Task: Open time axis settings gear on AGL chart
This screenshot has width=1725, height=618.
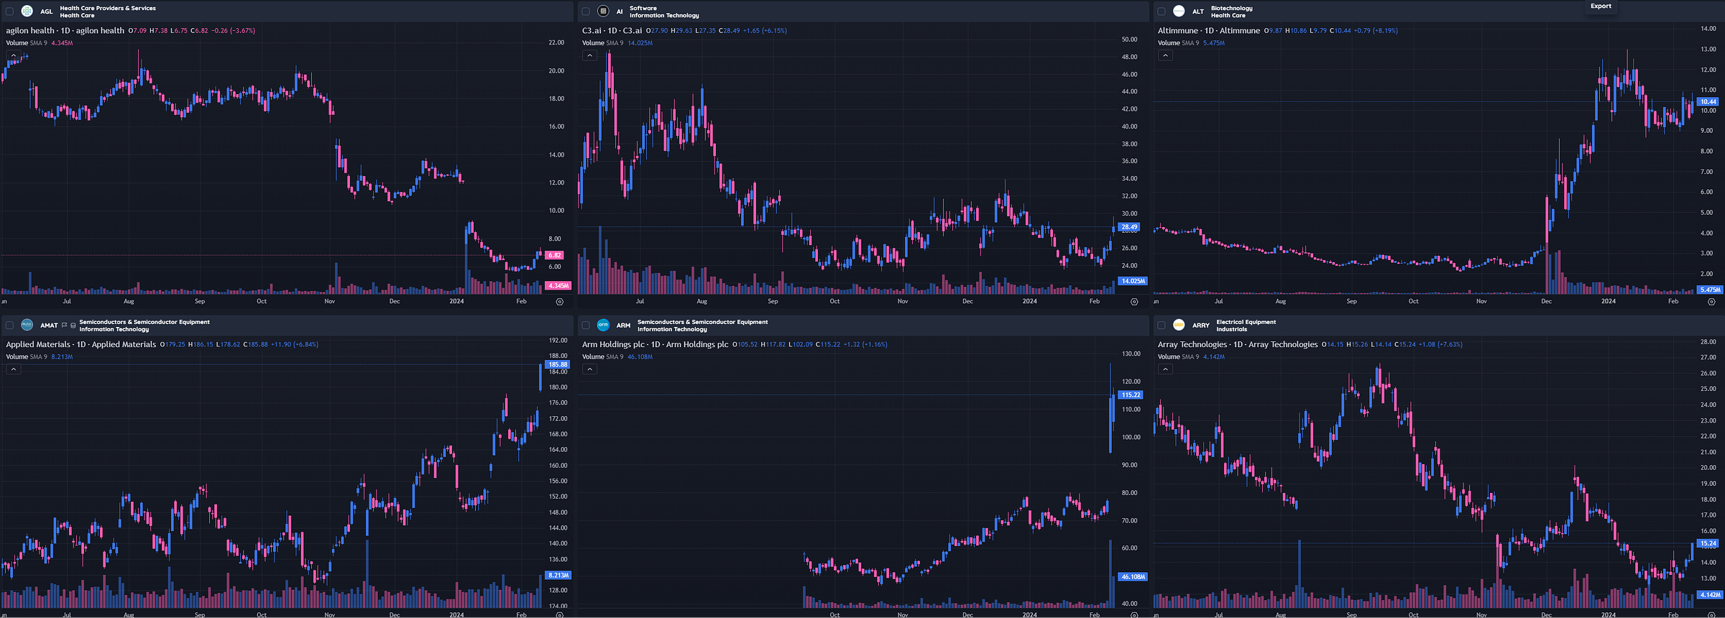Action: (560, 302)
